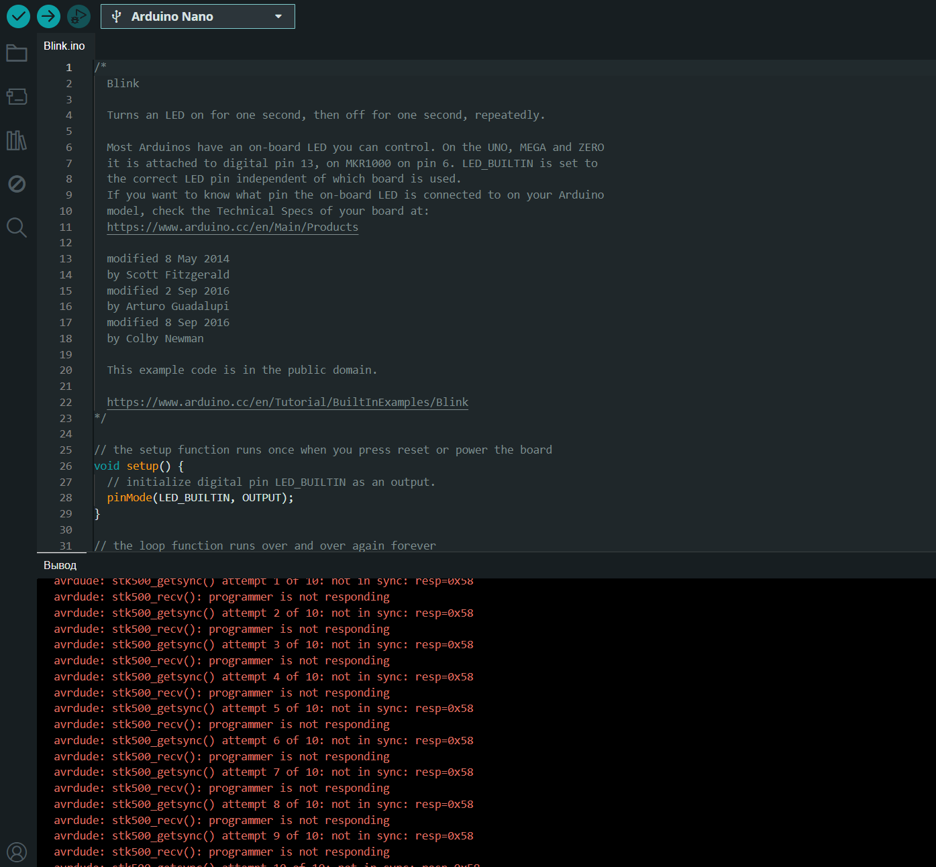Select the Blink.ino tab
936x867 pixels.
tap(64, 46)
